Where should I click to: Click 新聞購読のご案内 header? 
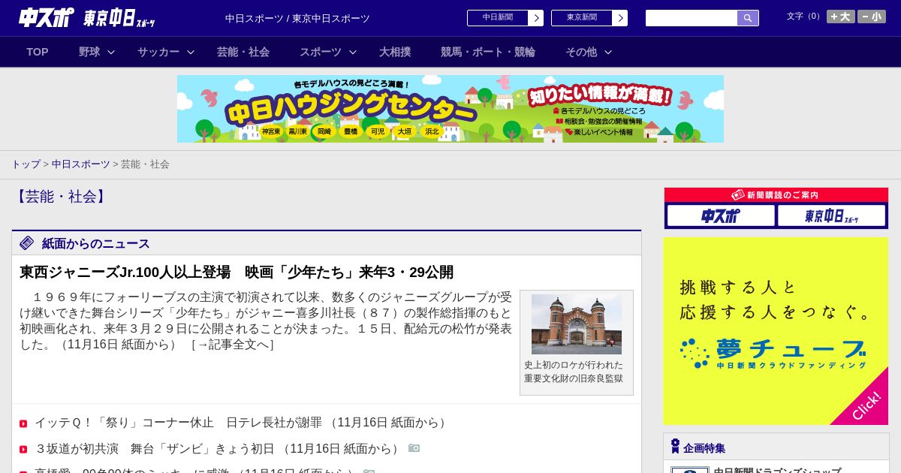coord(776,195)
